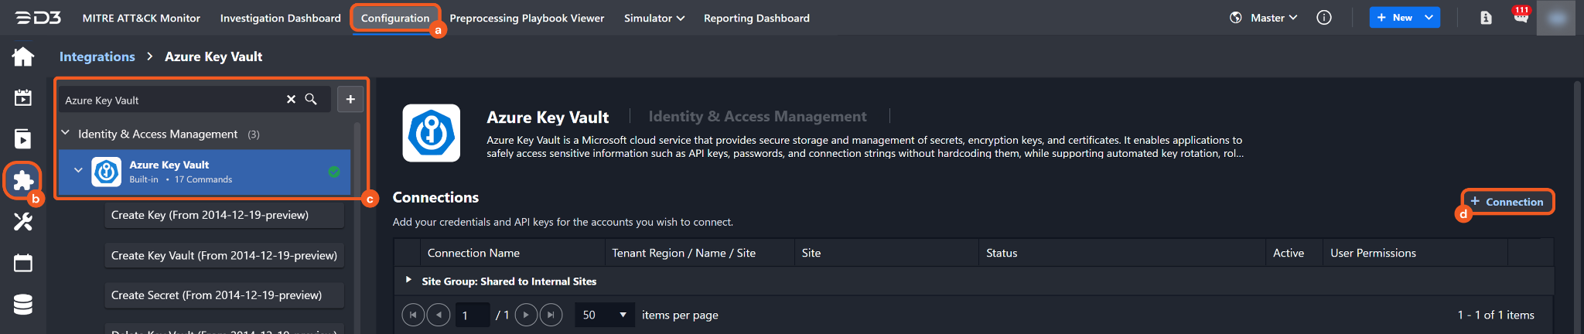Open the Utilities wrench icon in sidebar
The width and height of the screenshot is (1584, 334).
(23, 222)
